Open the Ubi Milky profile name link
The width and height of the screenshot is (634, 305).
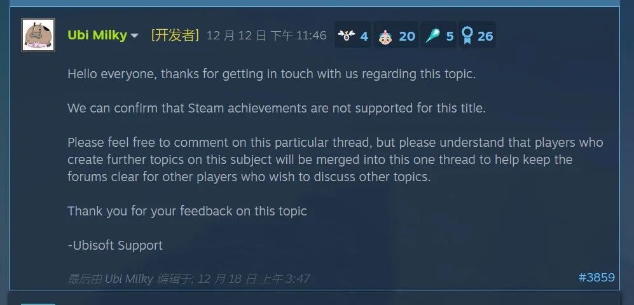click(x=97, y=35)
